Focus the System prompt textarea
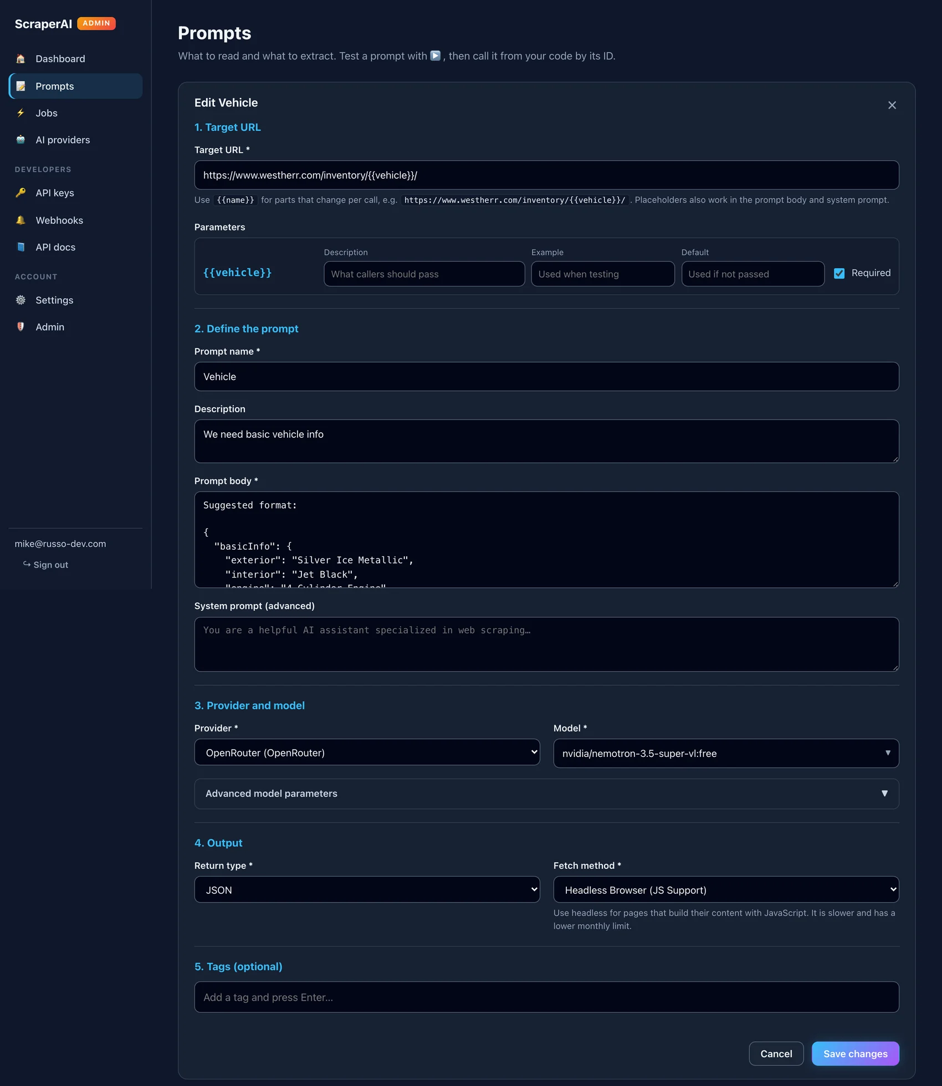The width and height of the screenshot is (942, 1086). coord(546,644)
